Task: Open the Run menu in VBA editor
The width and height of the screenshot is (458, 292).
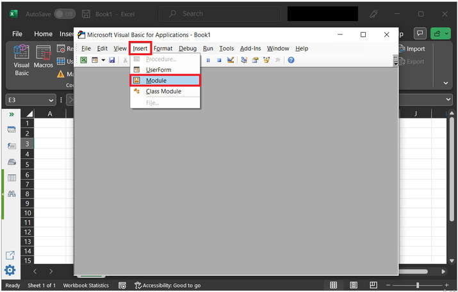Action: tap(208, 49)
